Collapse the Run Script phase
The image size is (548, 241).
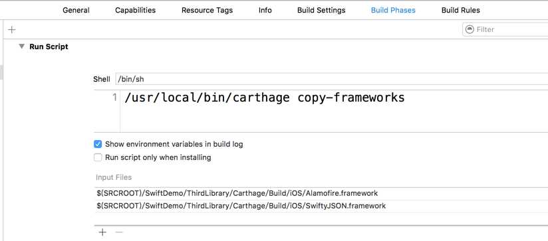coord(22,46)
